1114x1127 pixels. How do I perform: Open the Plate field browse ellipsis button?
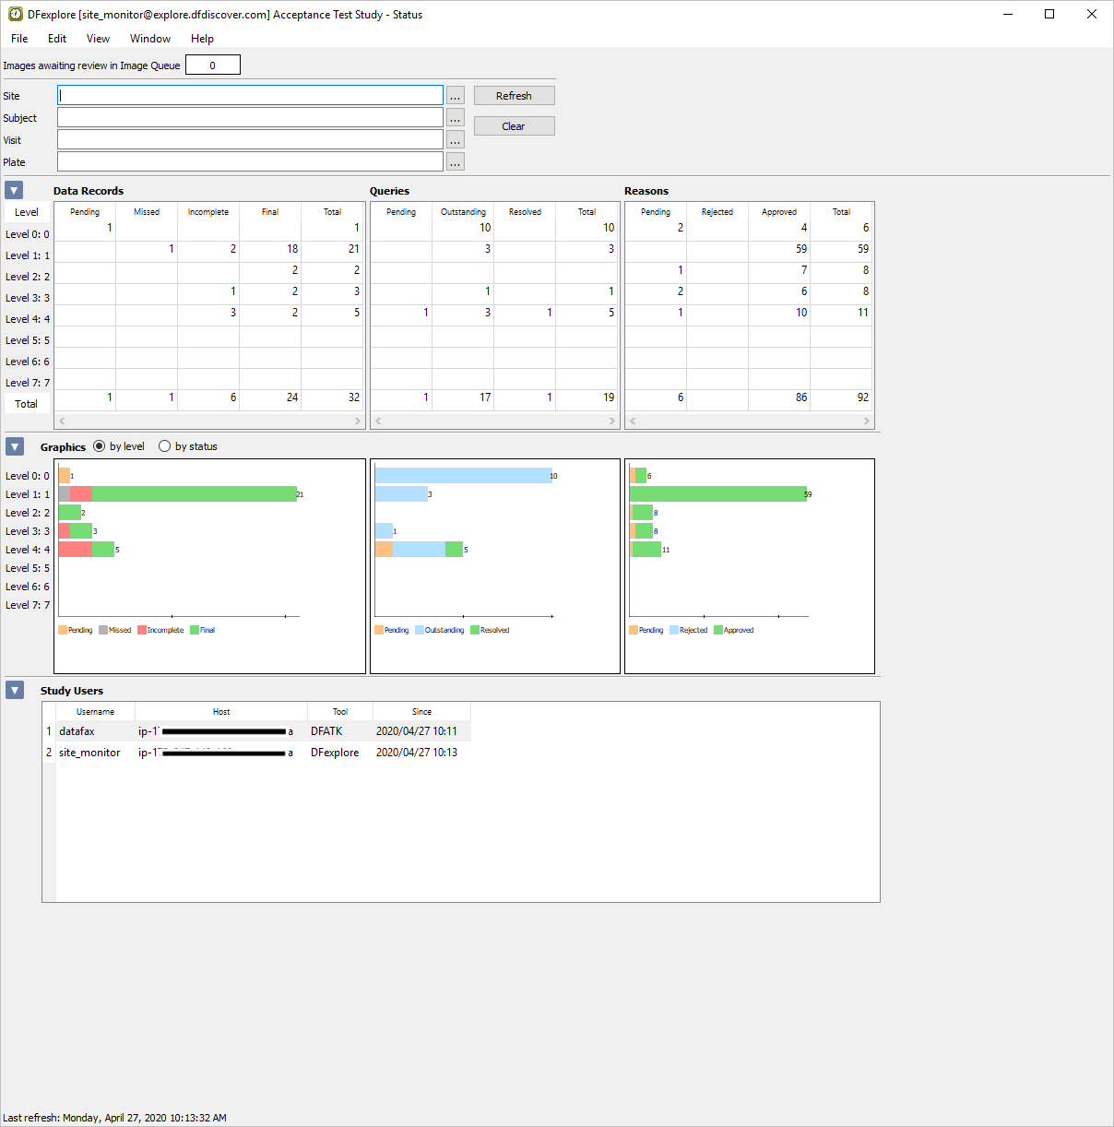(x=456, y=162)
